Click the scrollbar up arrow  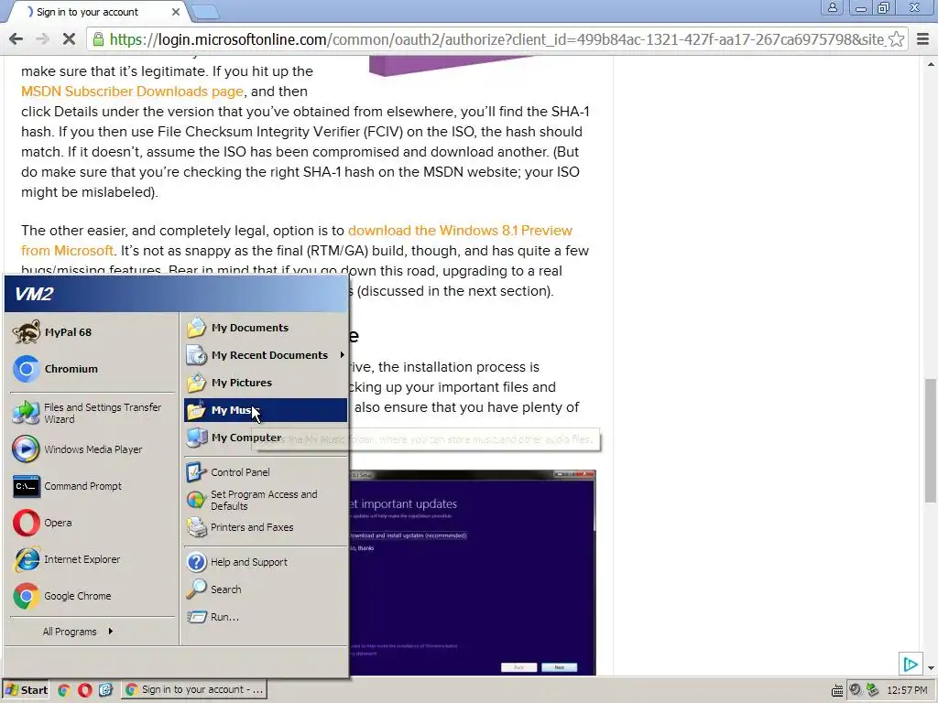[x=931, y=63]
